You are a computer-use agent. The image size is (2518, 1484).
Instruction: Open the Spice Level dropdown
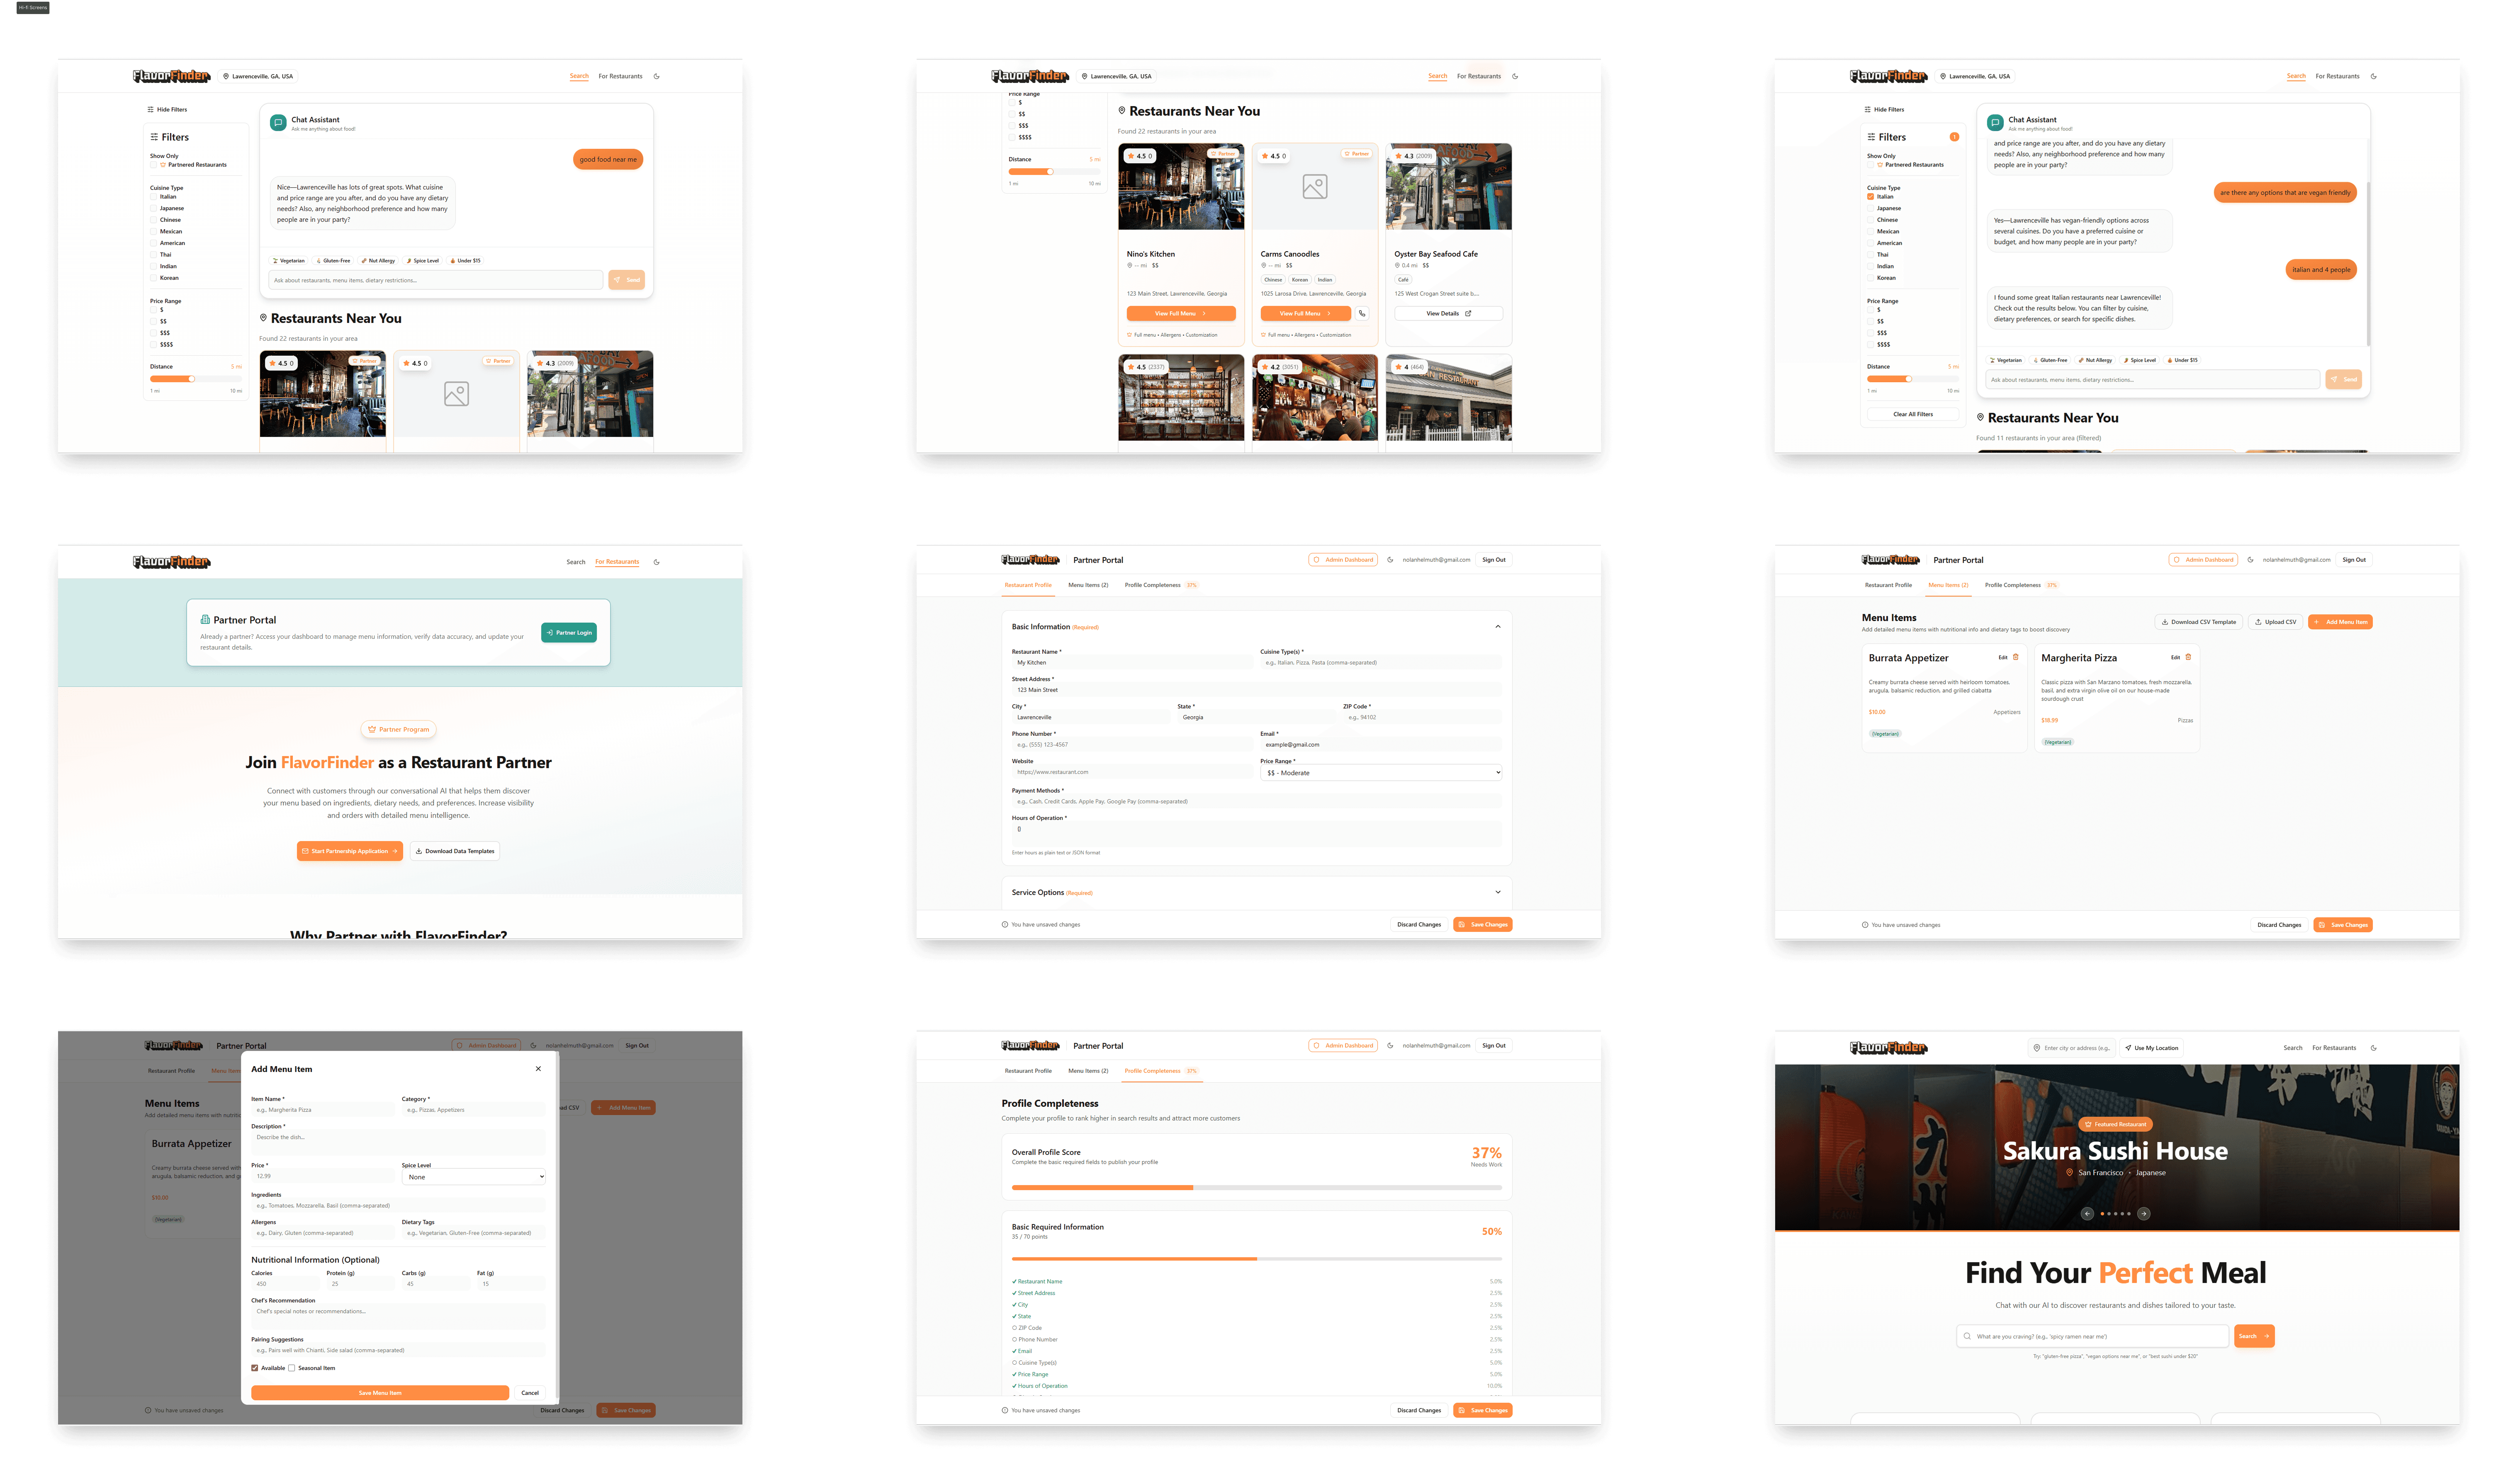point(473,1177)
